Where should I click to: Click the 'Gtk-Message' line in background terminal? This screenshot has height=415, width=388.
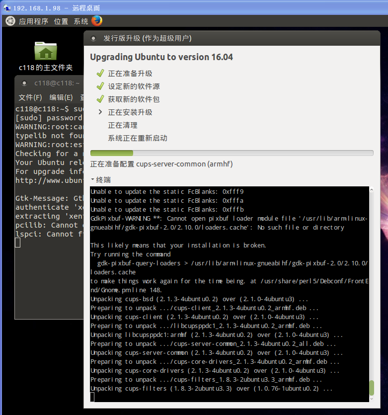point(49,198)
